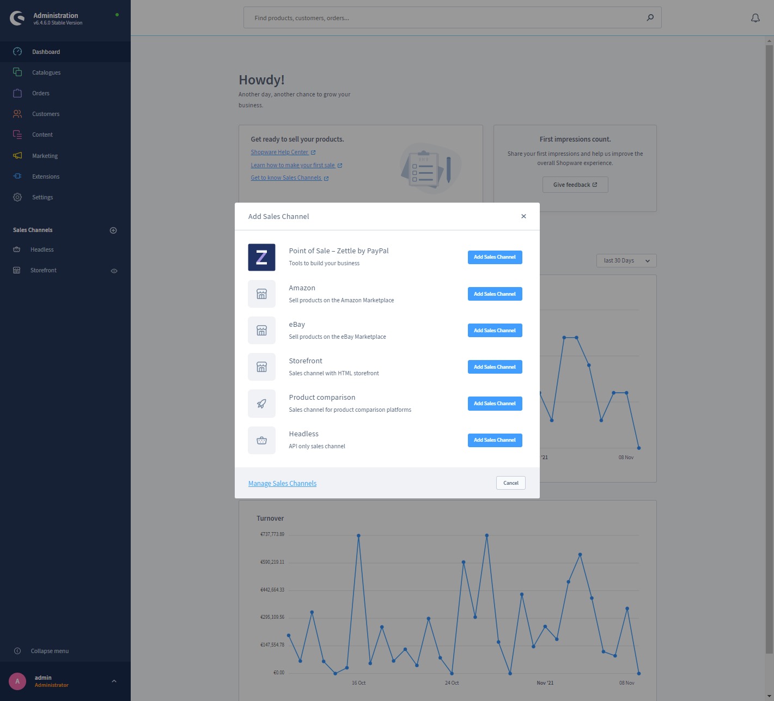Open Learn how to make first sale link

pos(296,166)
